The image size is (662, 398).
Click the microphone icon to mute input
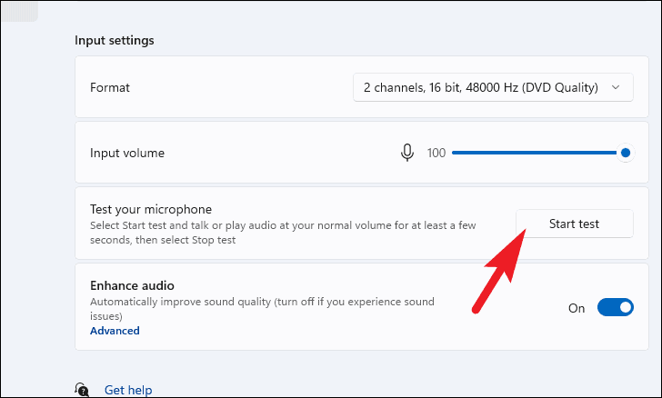pyautogui.click(x=407, y=153)
